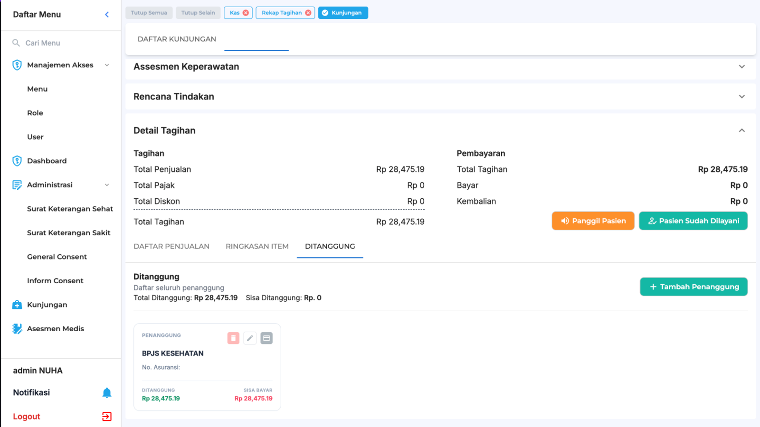This screenshot has height=427, width=760.
Task: Collapse Administrasi submenu chevron
Action: [107, 185]
